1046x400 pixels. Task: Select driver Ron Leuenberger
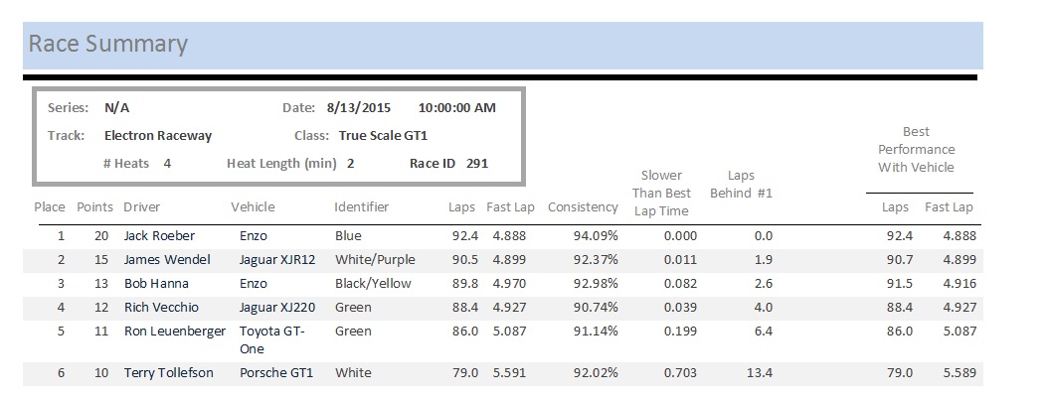click(x=175, y=332)
